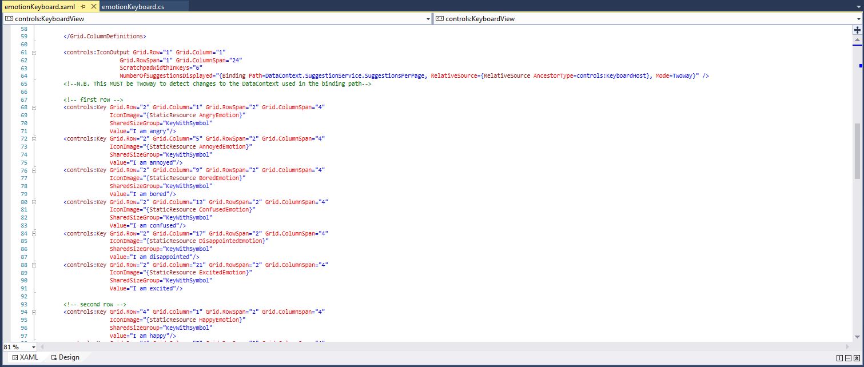Screen dimensions: 864x367
Task: Click the editor split bar icon
Action: 858,30
